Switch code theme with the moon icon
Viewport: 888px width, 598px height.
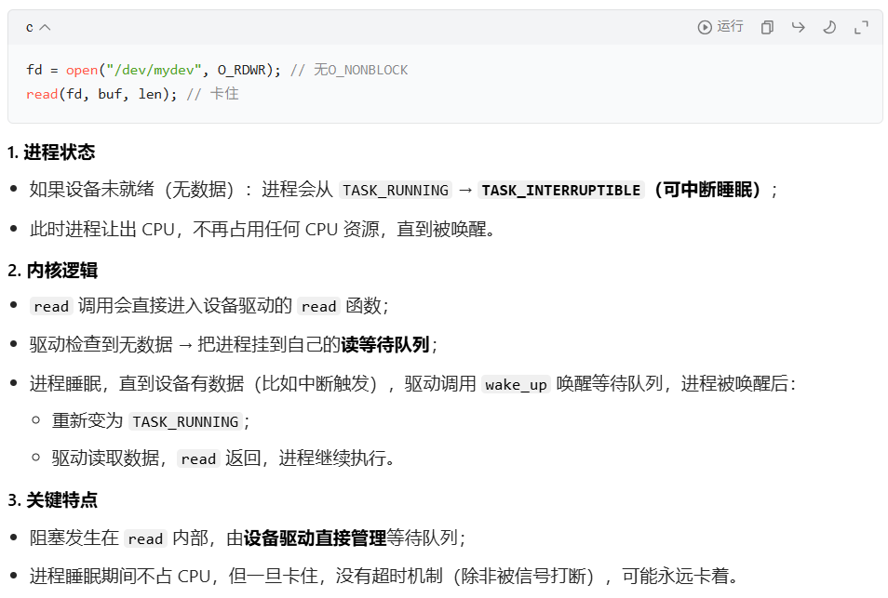(x=829, y=27)
